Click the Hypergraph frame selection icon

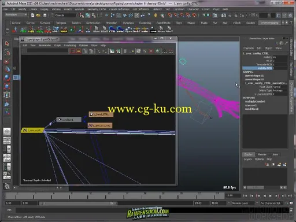point(79,51)
